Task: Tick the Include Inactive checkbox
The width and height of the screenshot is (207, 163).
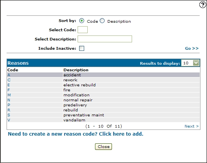Action: [x=81, y=48]
